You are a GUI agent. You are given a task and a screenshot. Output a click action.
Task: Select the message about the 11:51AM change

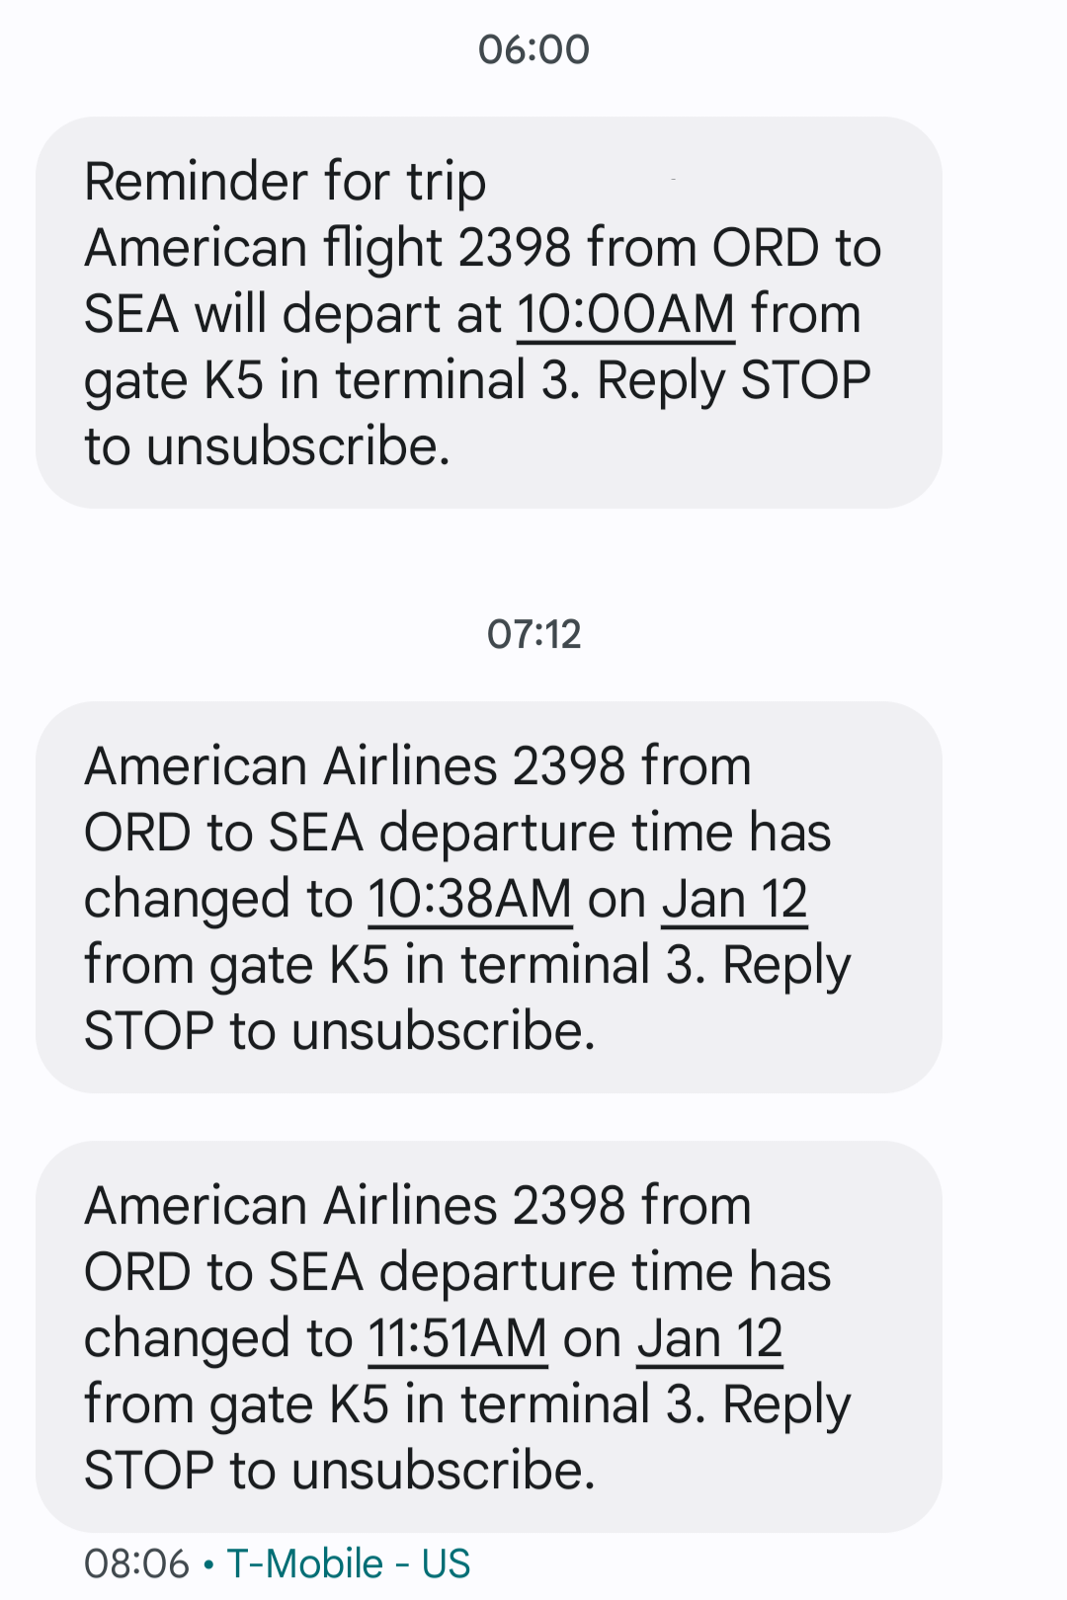click(489, 1337)
